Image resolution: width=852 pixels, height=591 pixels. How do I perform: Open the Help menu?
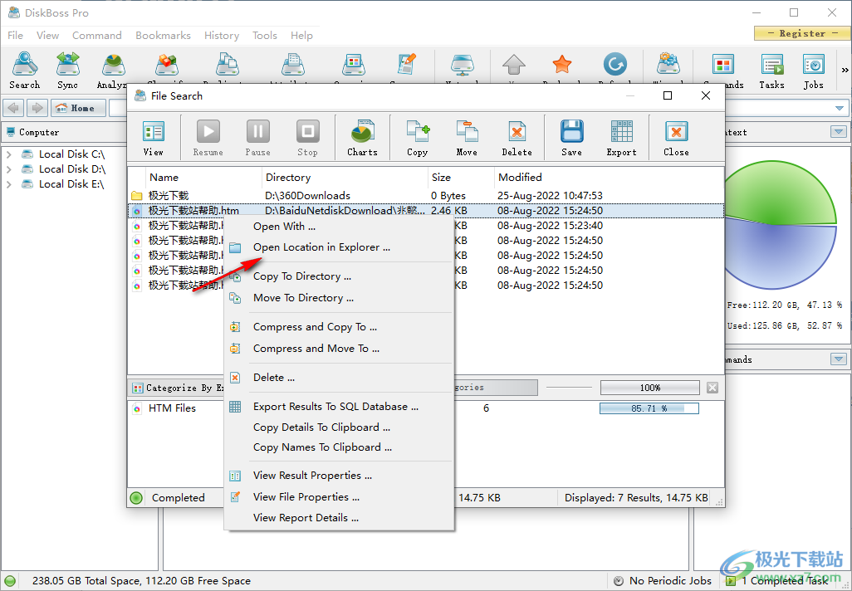pos(301,36)
